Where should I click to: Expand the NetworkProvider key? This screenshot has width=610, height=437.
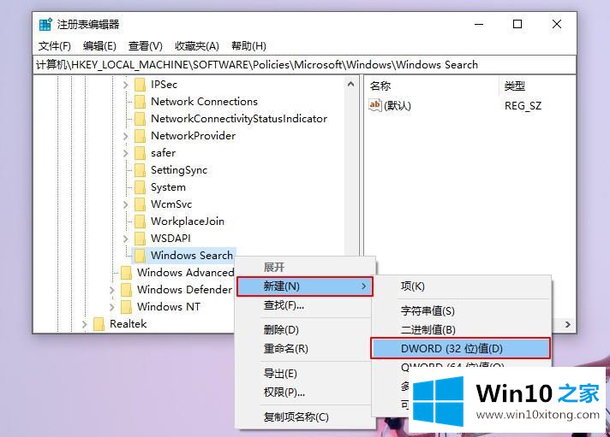(x=125, y=136)
